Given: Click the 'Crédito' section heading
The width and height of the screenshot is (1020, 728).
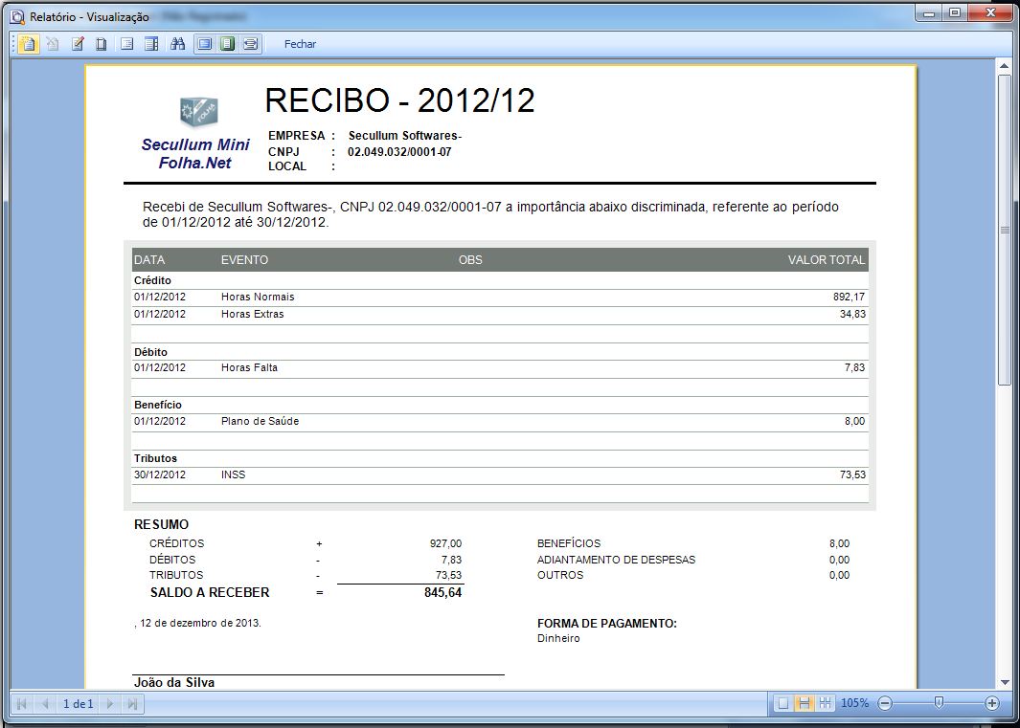Looking at the screenshot, I should [153, 281].
